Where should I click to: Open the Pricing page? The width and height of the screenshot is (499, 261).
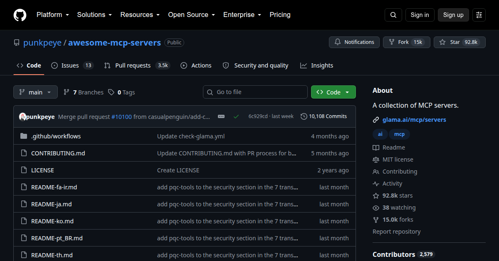click(x=280, y=15)
